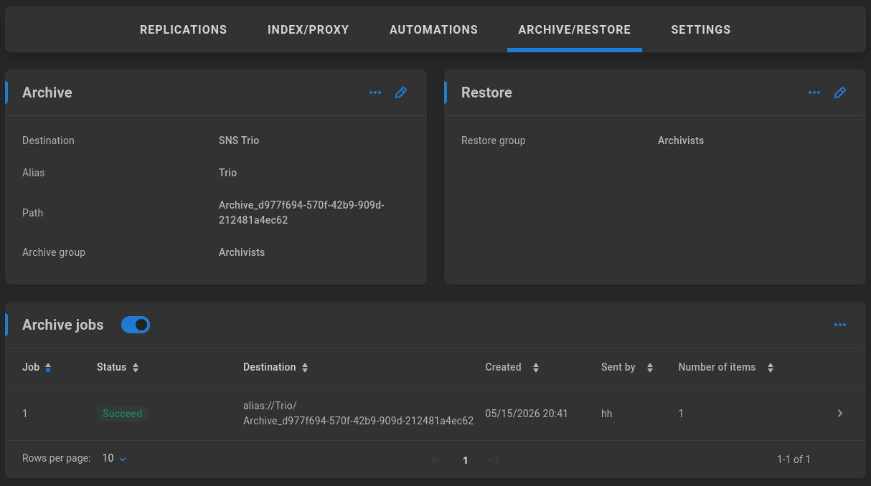
Task: Click the Sent by column header label
Action: (x=618, y=367)
